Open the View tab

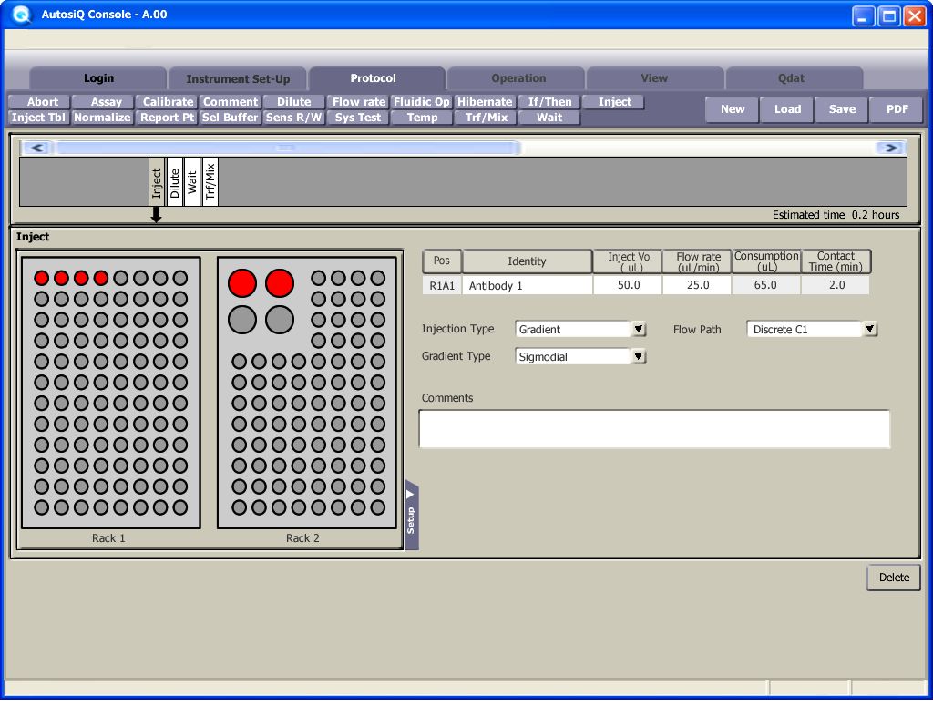654,78
